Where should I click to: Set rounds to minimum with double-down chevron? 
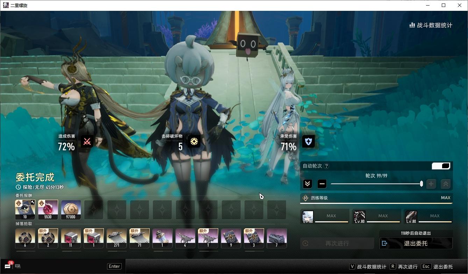point(307,184)
